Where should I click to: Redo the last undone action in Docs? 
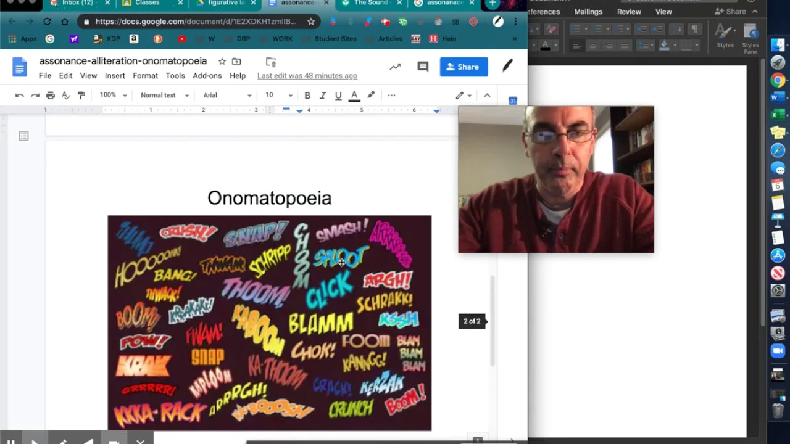(35, 95)
